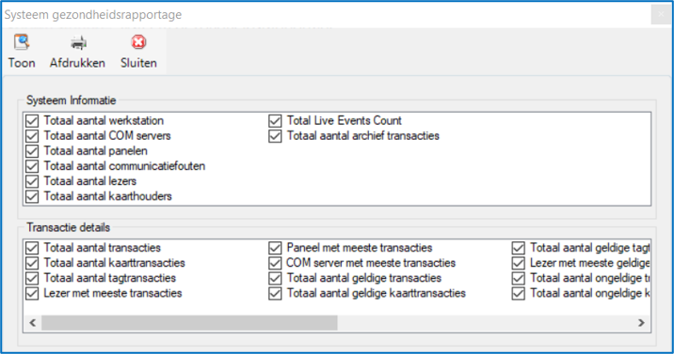The image size is (674, 354).
Task: Toggle Totaal aantal ongeldige t checkbox
Action: click(519, 278)
